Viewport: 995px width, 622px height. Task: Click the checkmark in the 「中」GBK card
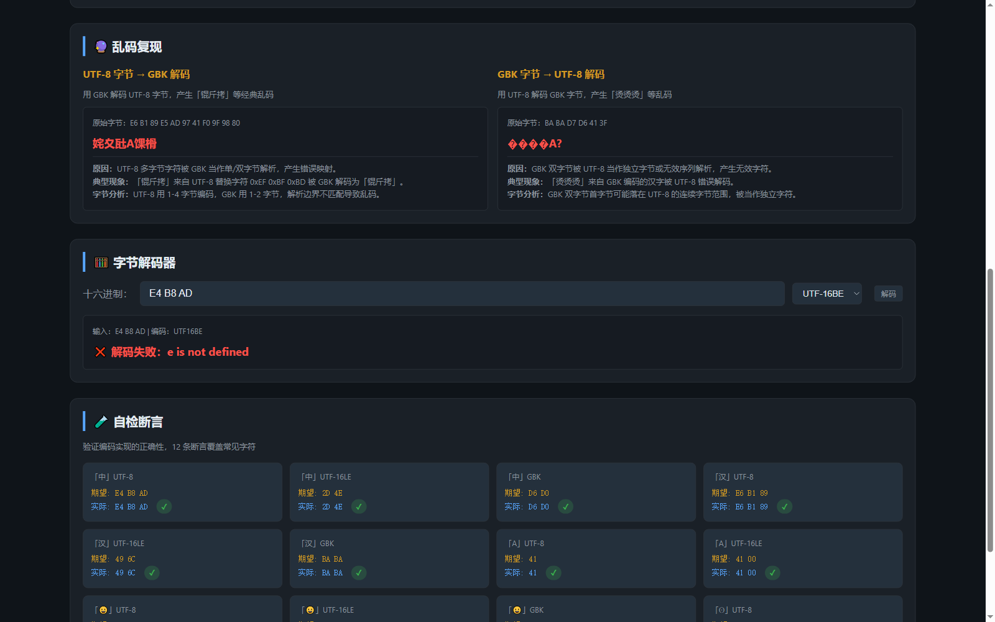[566, 507]
